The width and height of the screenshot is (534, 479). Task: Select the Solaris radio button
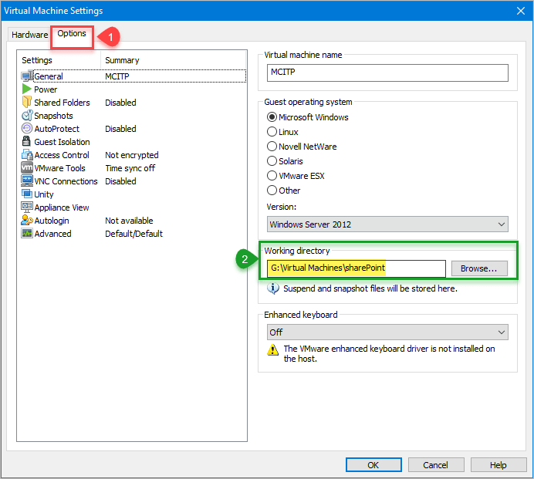(x=272, y=161)
